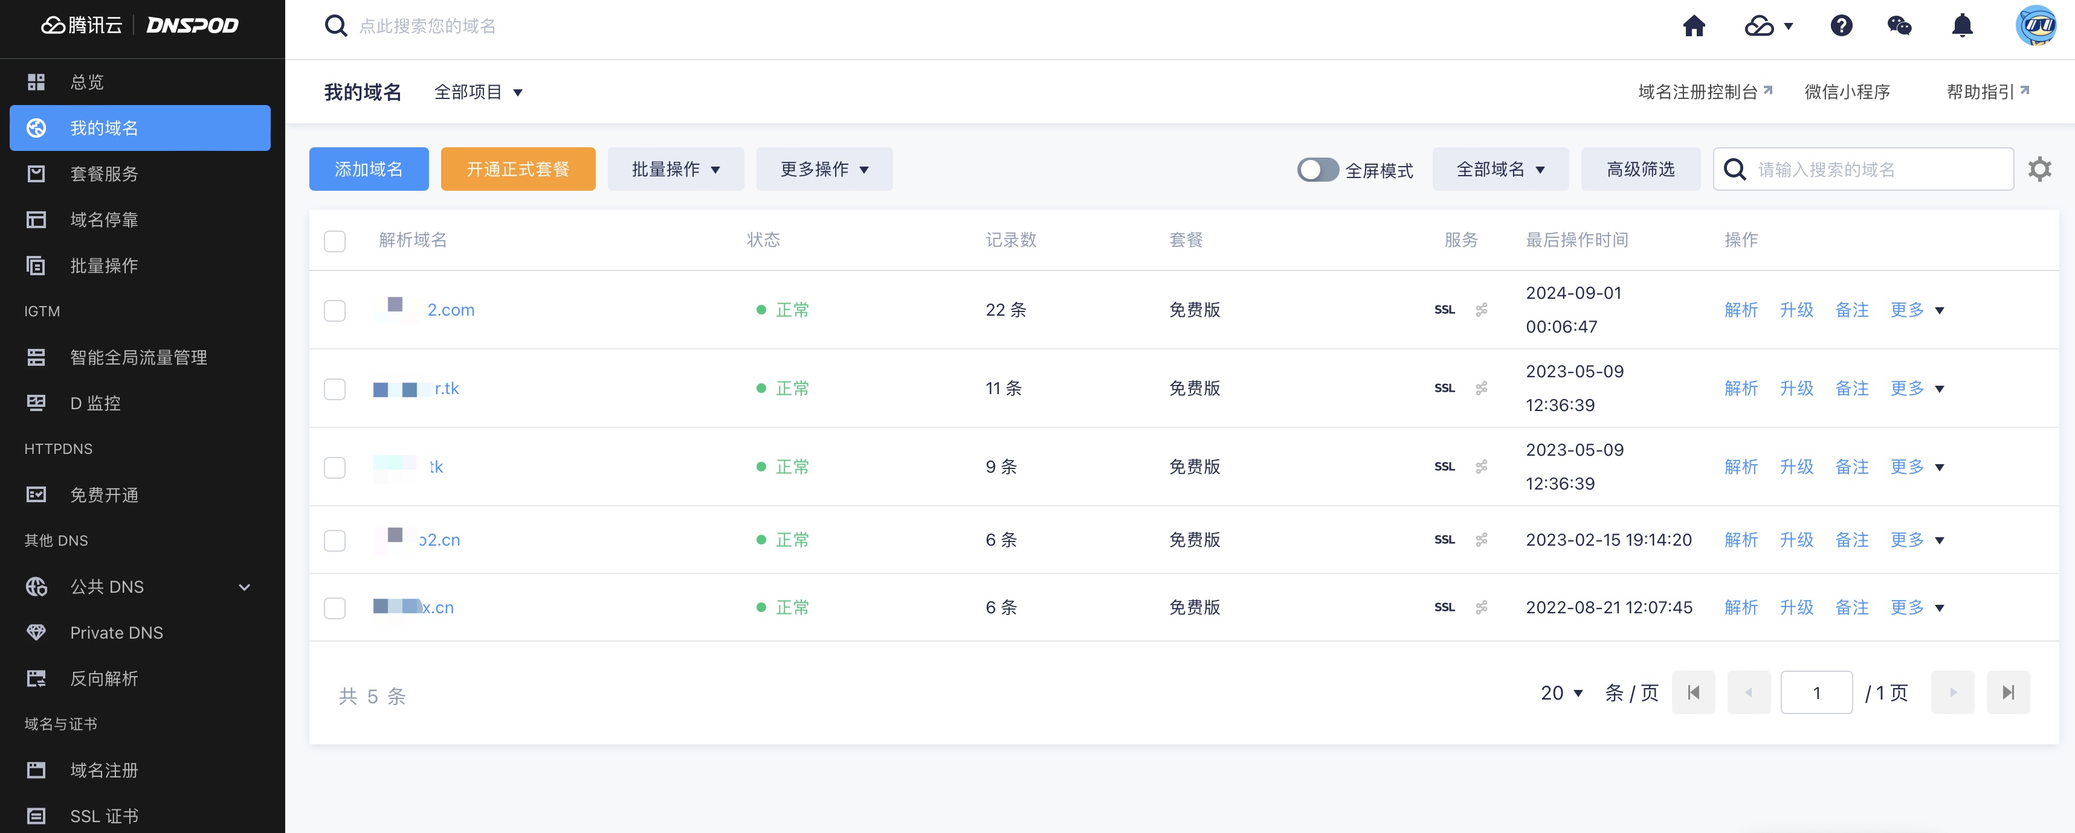Open the 更多操作 dropdown
Screen dimensions: 2075x833
824,169
